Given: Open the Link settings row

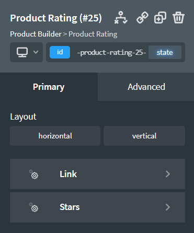Looking at the screenshot, I should click(97, 174).
